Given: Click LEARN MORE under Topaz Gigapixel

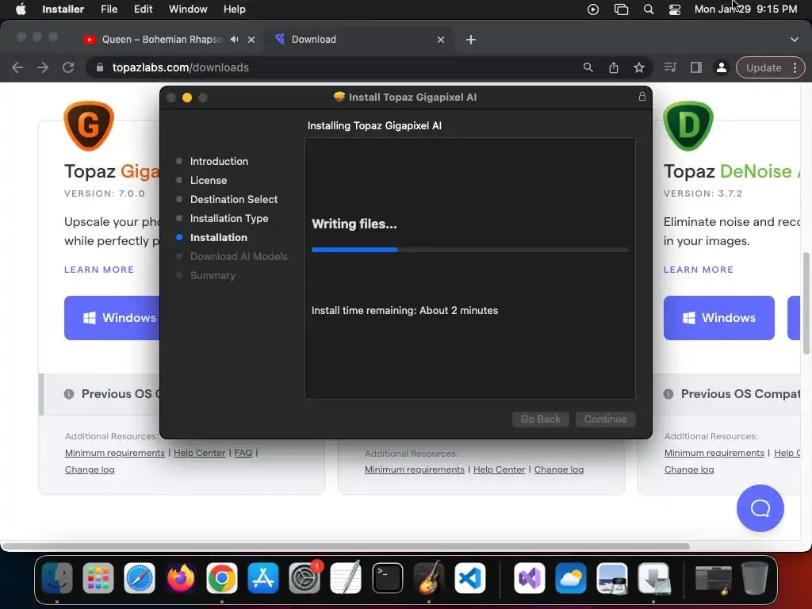Looking at the screenshot, I should (x=99, y=270).
